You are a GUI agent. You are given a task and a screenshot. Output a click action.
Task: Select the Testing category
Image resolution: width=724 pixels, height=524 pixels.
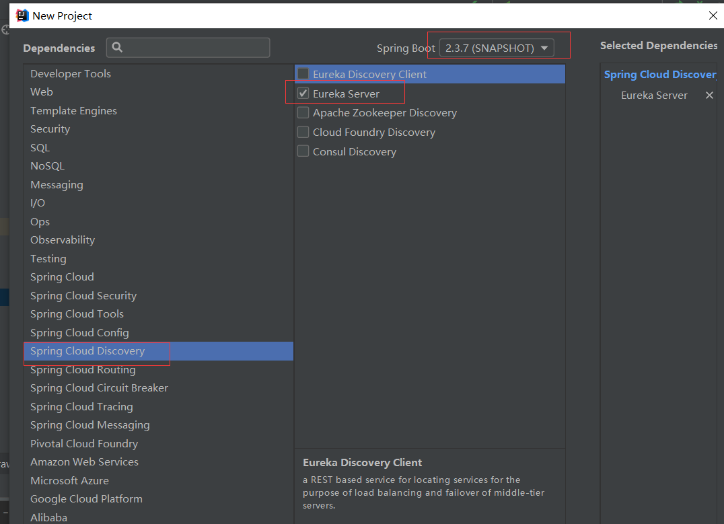158,258
